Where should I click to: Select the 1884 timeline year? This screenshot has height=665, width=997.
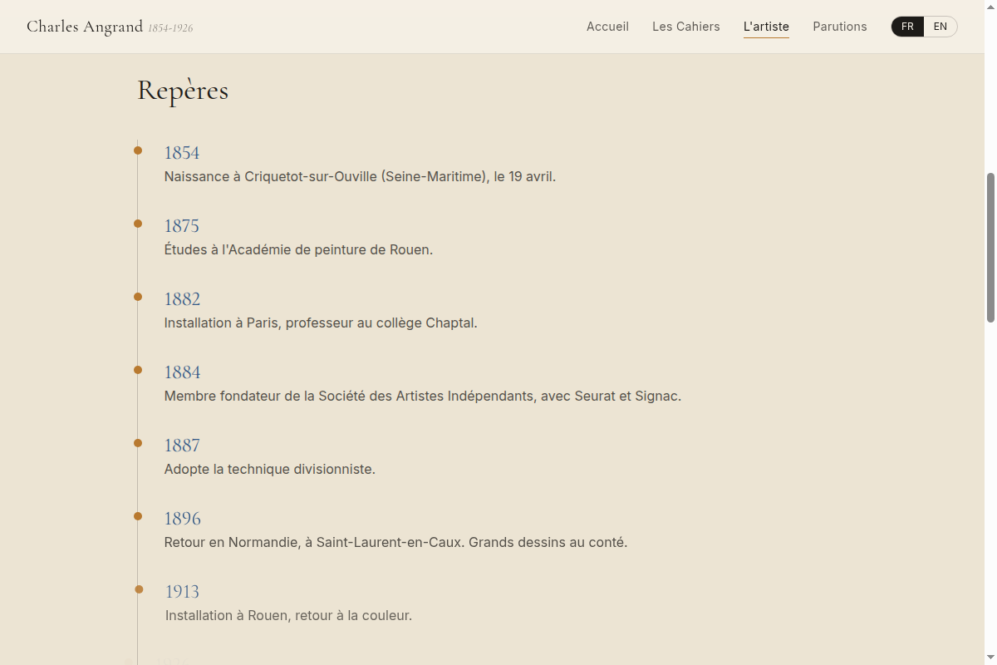182,372
